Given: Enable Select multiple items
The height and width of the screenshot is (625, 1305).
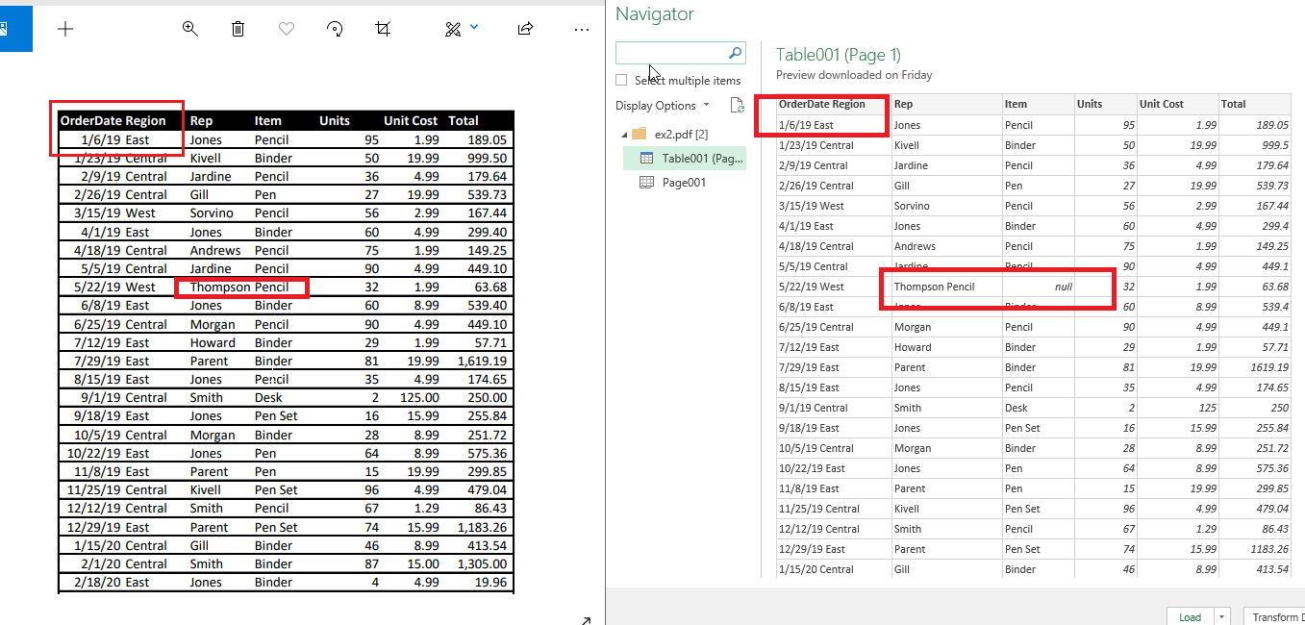Looking at the screenshot, I should click(620, 80).
